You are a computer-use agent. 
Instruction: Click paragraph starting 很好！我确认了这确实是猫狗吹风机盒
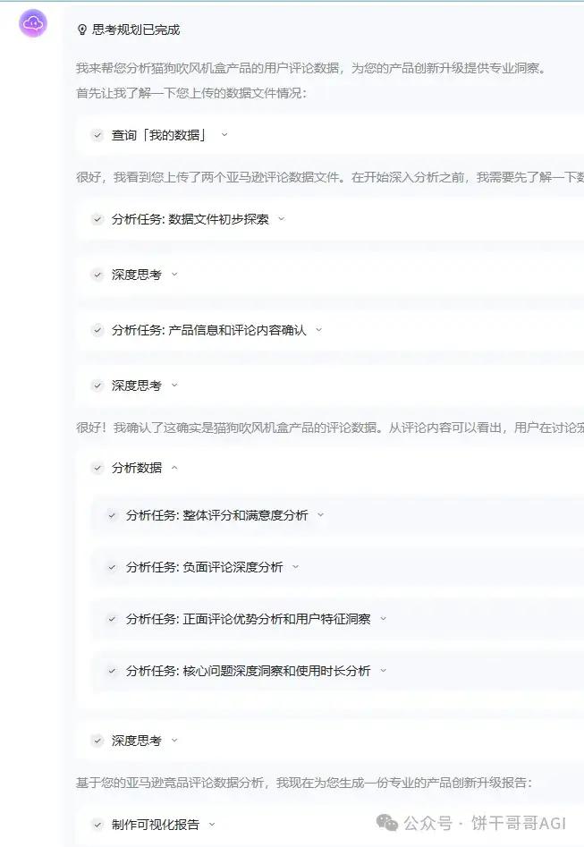pyautogui.click(x=329, y=428)
